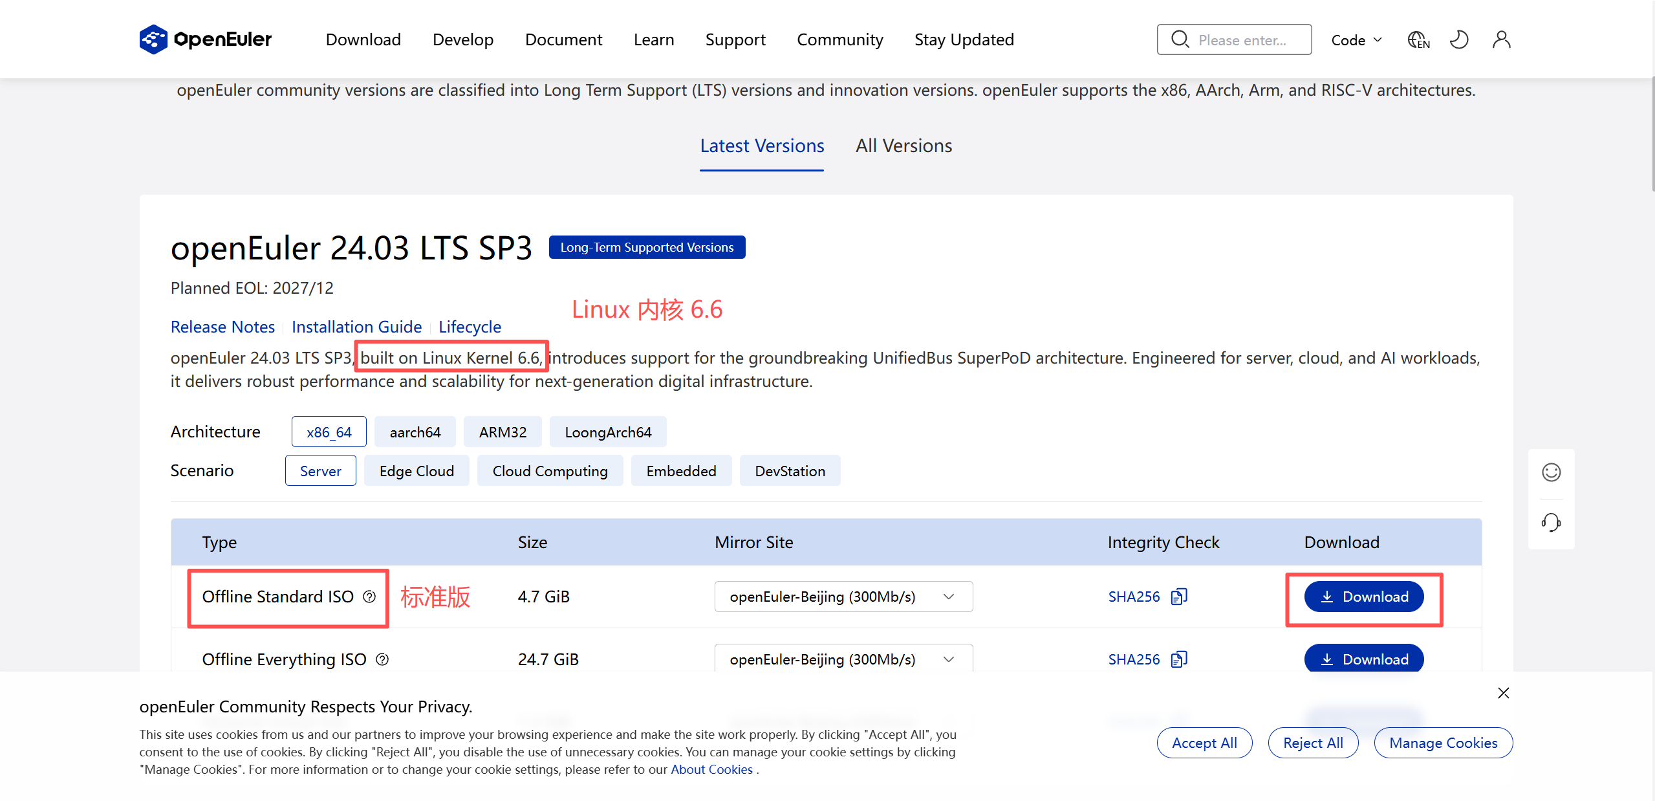Copy SHA256 for Offline Standard ISO
1655x801 pixels.
point(1179,597)
